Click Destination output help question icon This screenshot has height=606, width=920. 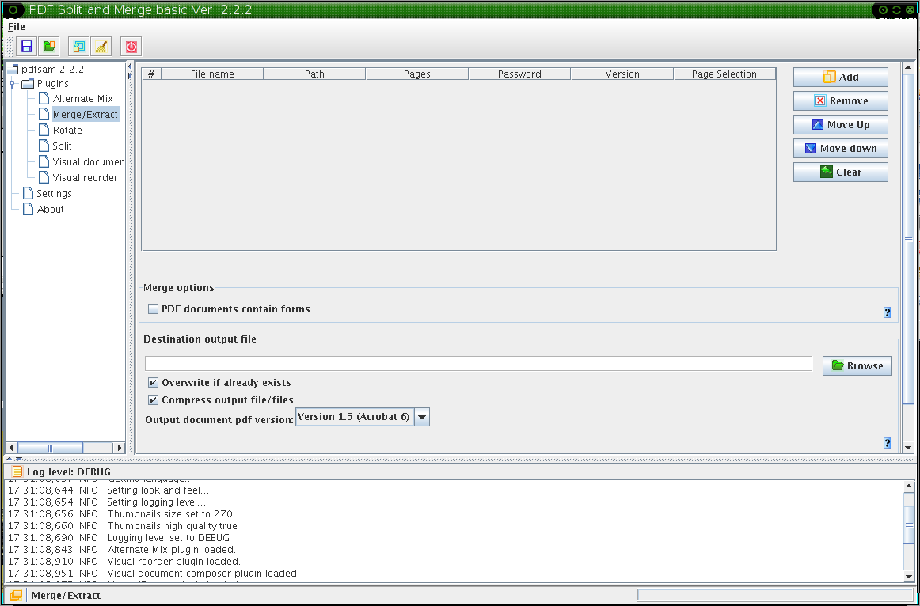(x=887, y=443)
